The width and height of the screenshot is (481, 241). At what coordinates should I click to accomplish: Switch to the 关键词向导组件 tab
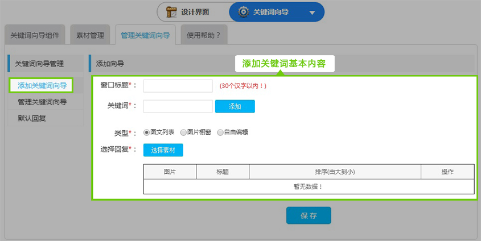(x=35, y=35)
